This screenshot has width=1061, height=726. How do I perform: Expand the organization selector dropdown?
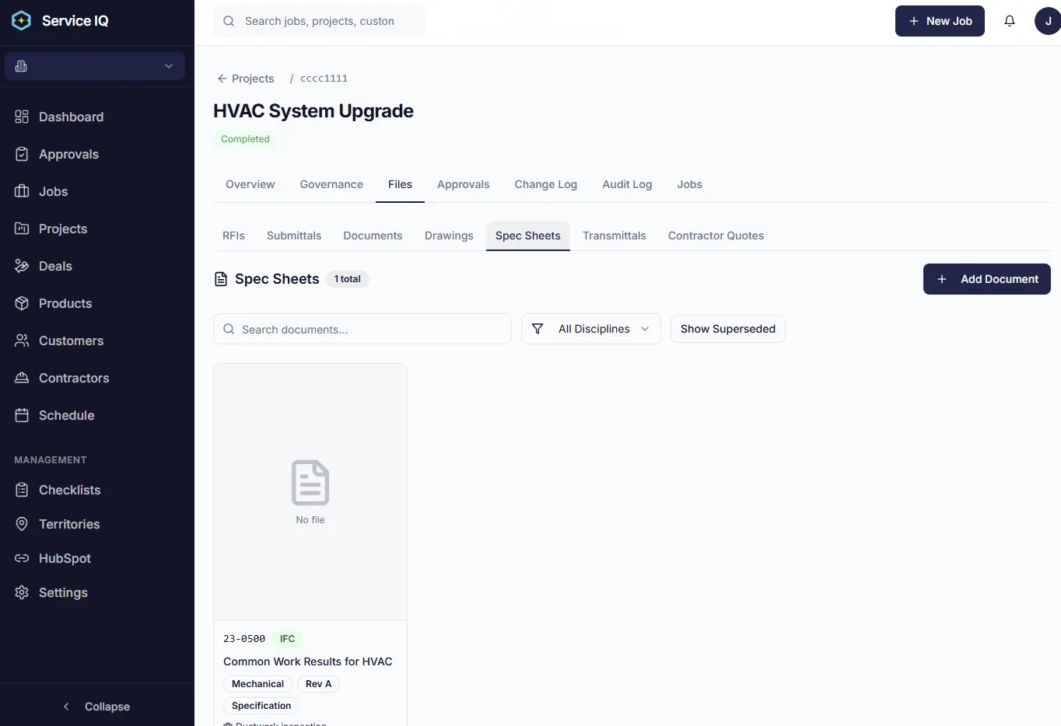pyautogui.click(x=95, y=66)
